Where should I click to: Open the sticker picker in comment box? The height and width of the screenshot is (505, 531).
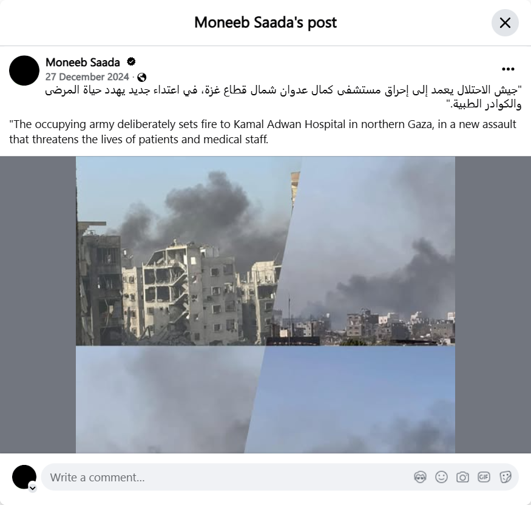505,477
